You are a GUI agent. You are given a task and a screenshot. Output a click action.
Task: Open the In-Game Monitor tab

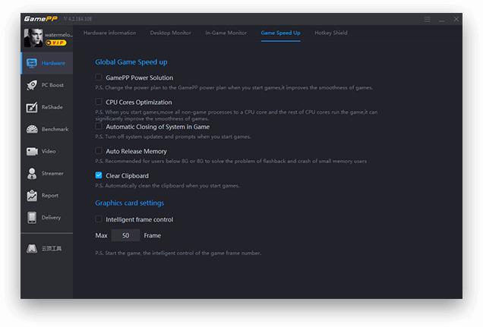pyautogui.click(x=226, y=33)
